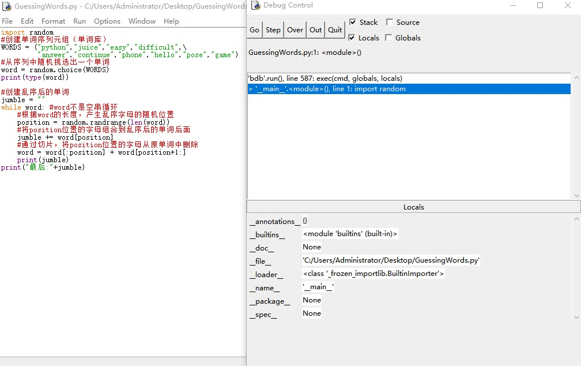Open the Run menu
The width and height of the screenshot is (581, 366).
point(80,21)
